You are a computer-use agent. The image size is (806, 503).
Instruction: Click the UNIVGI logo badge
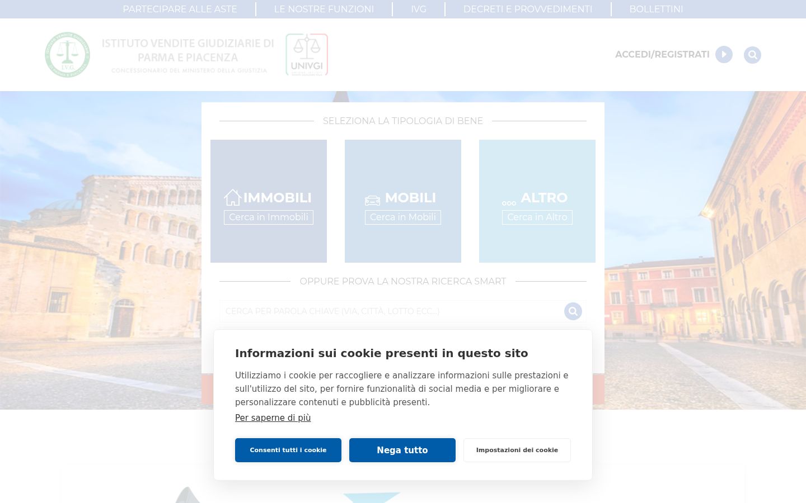307,55
